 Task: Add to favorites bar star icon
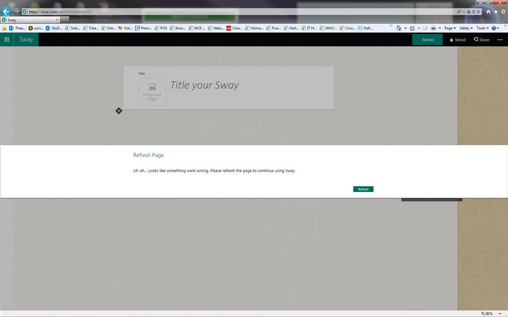pyautogui.click(x=4, y=28)
